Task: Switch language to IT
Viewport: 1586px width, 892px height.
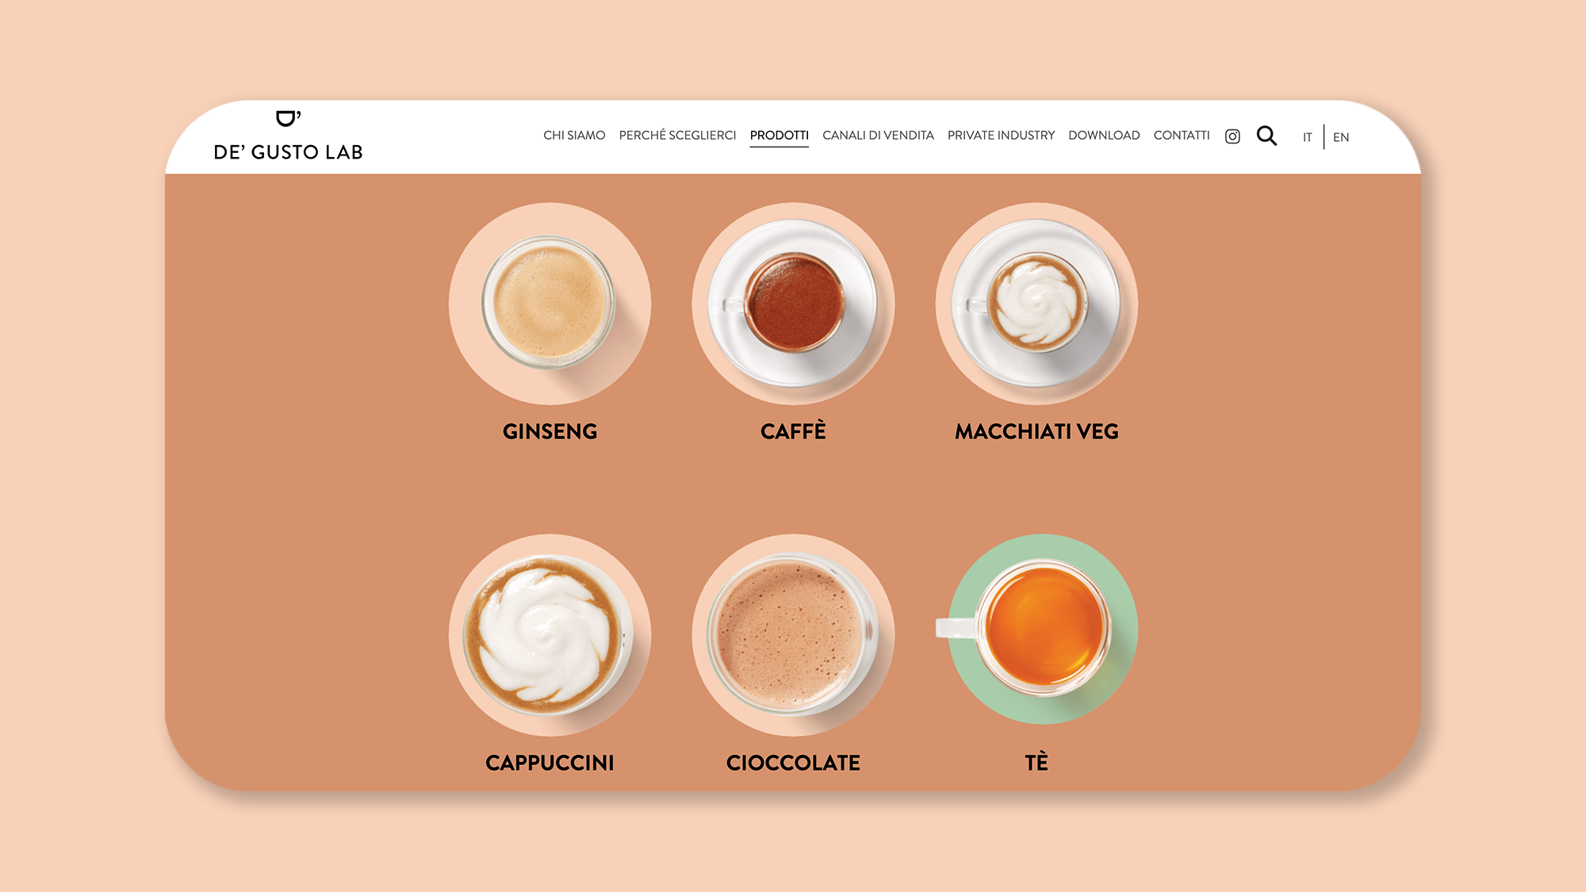Action: (1307, 137)
